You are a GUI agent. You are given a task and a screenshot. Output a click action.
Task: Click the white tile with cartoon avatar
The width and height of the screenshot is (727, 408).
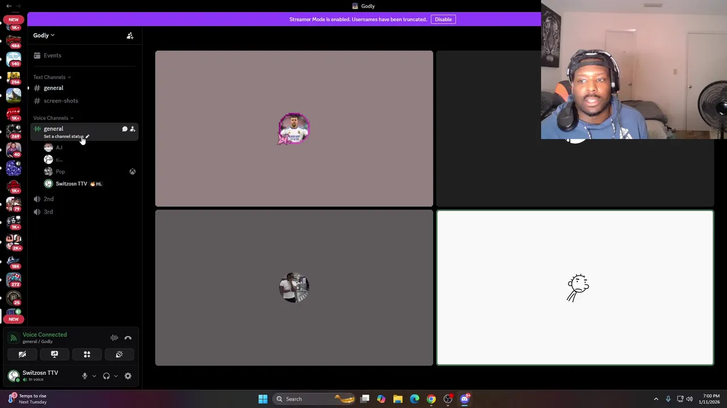[575, 288]
